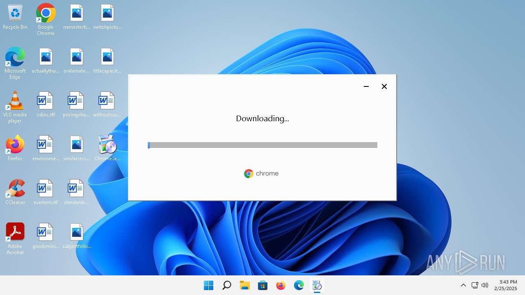525x295 pixels.
Task: Select the ChromeSe installer icon on desktop
Action: pos(108,148)
